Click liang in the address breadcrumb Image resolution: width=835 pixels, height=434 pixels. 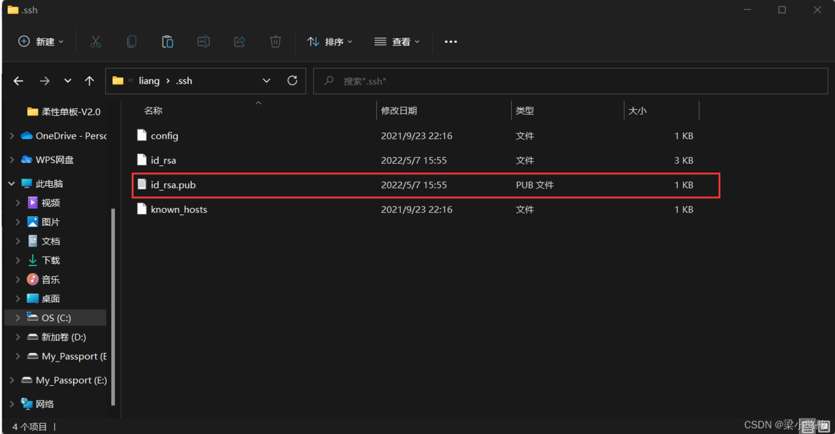click(x=149, y=81)
